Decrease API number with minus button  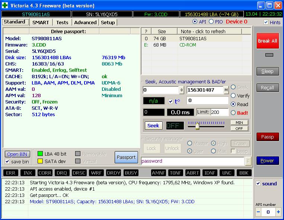258,212
